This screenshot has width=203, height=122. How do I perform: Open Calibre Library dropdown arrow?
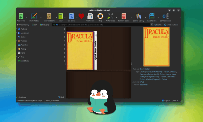click(145, 17)
